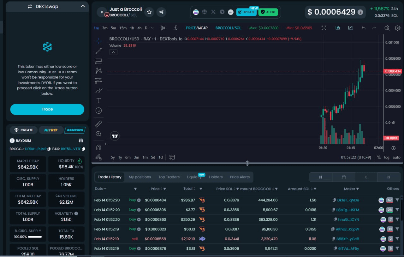Select the 15m timeframe
The width and height of the screenshot is (404, 257).
click(123, 28)
